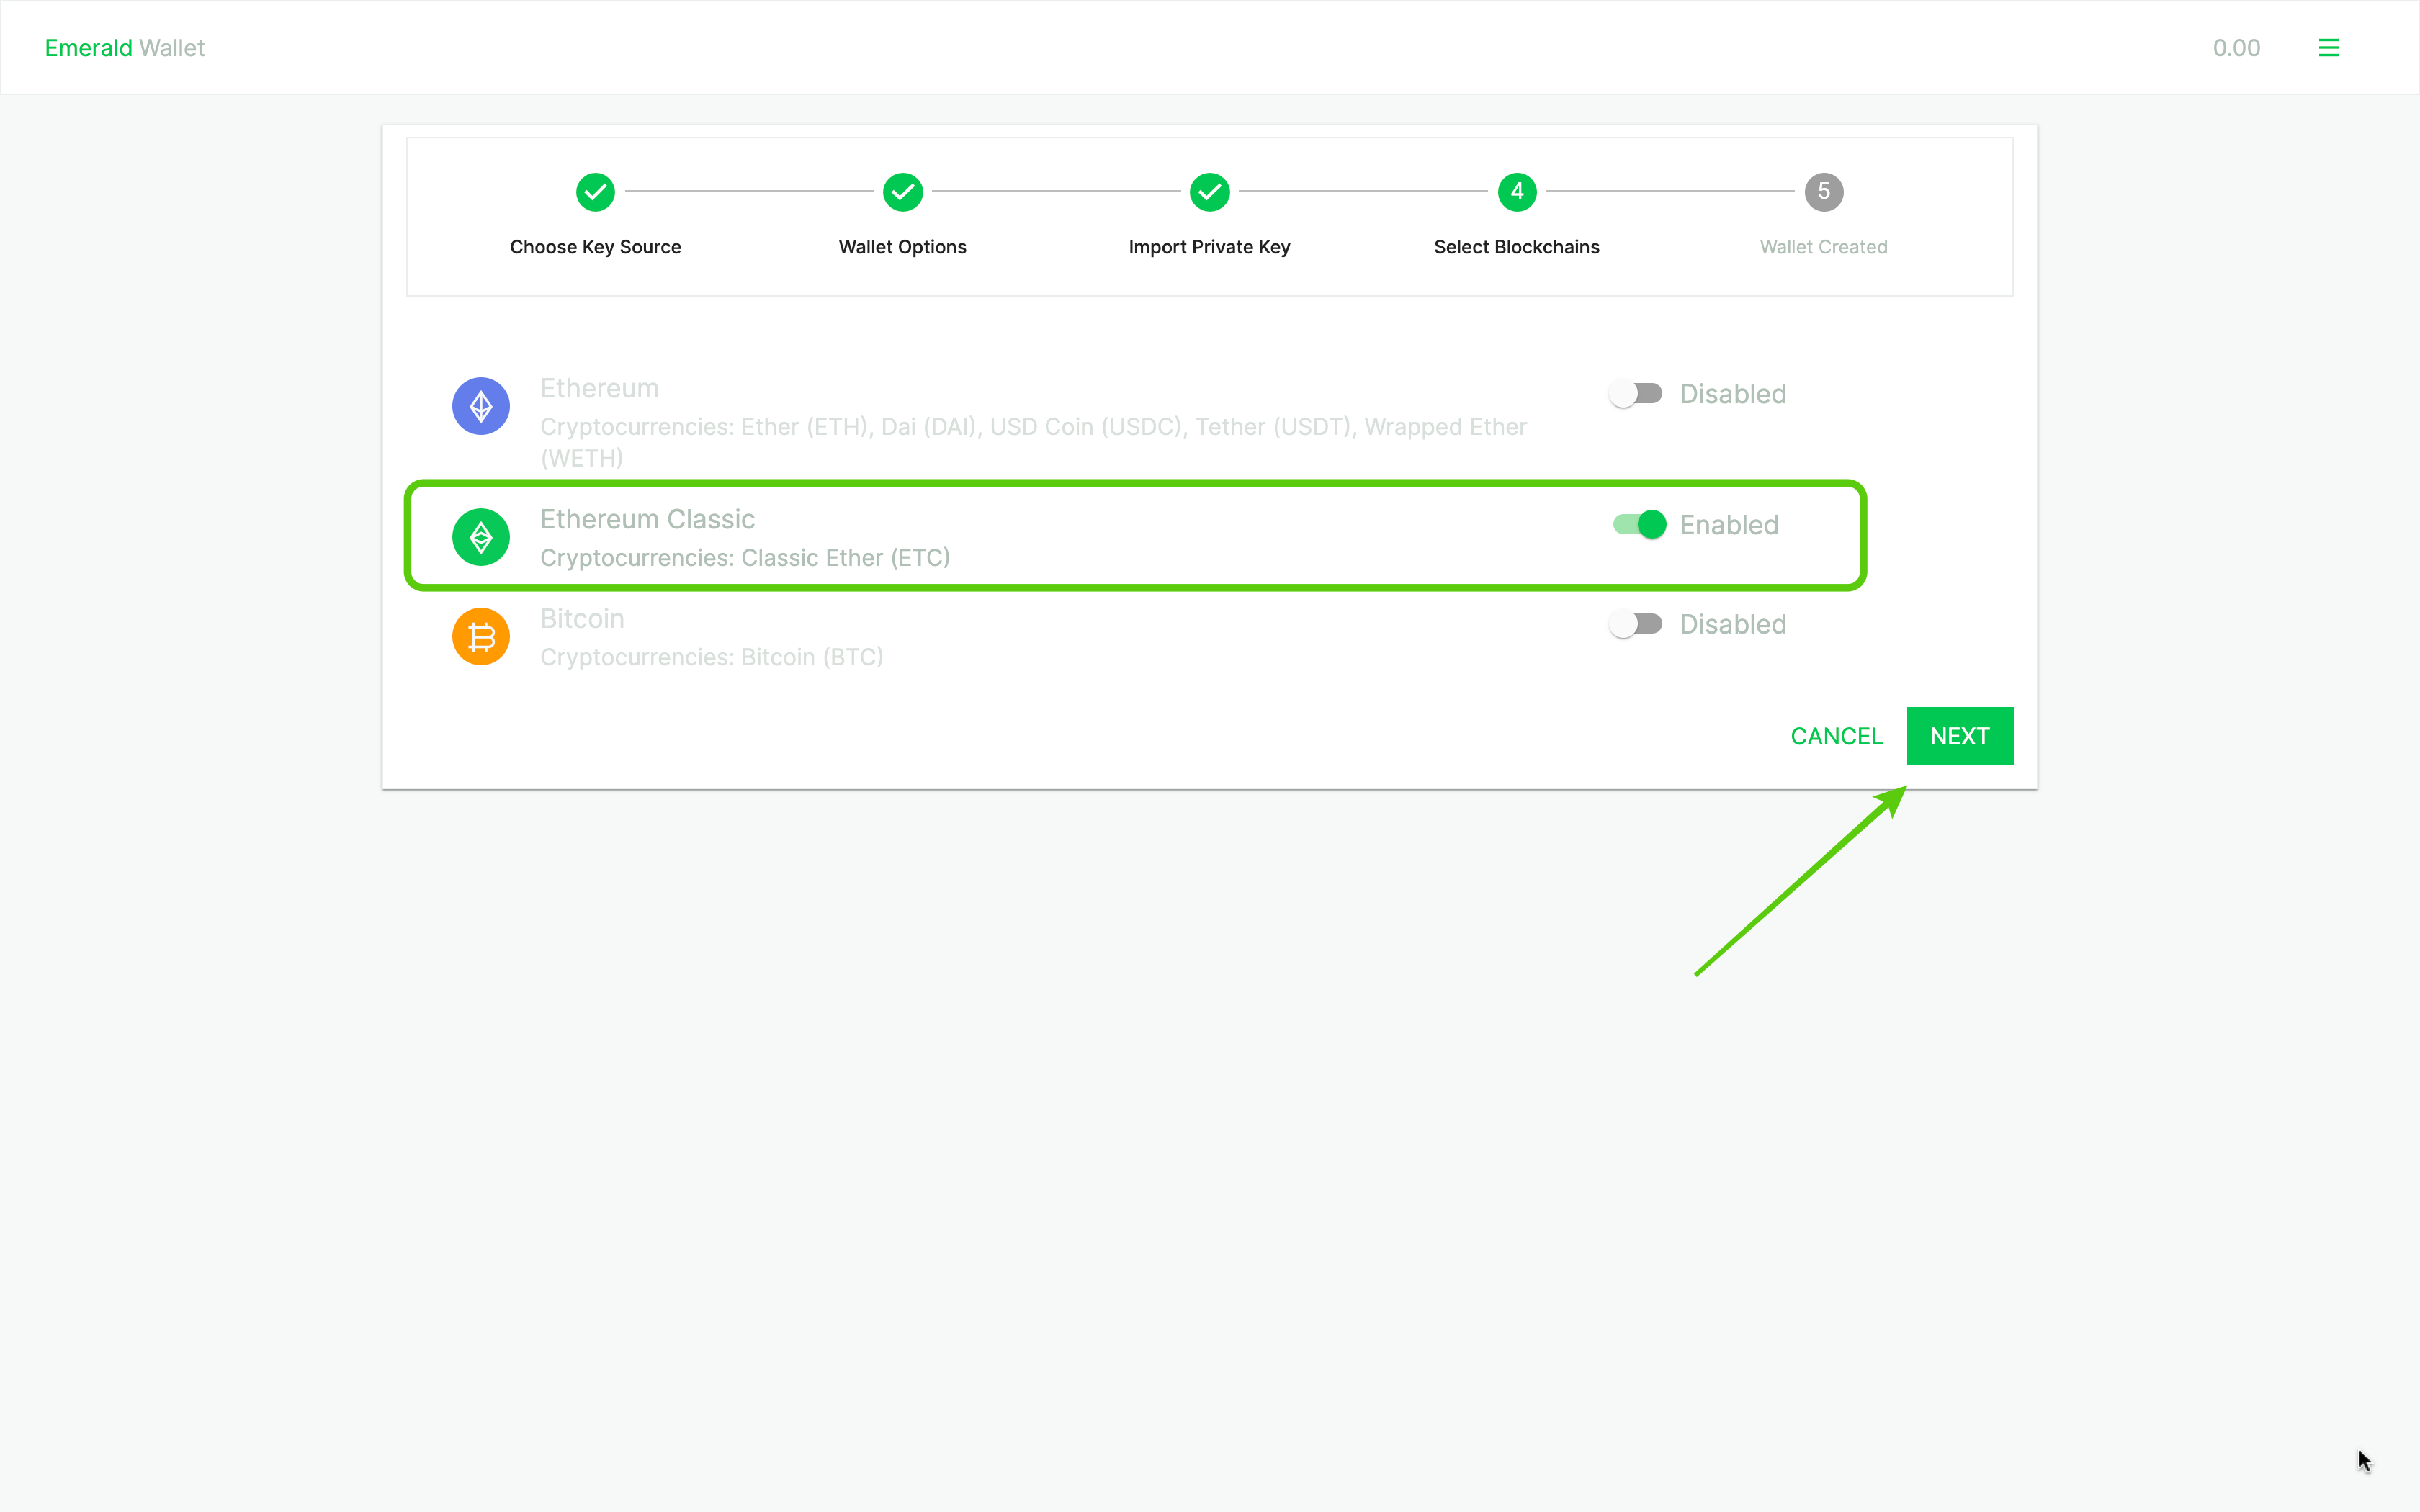The image size is (2420, 1512).
Task: Click the Import Private Key checkmark icon
Action: [x=1209, y=190]
